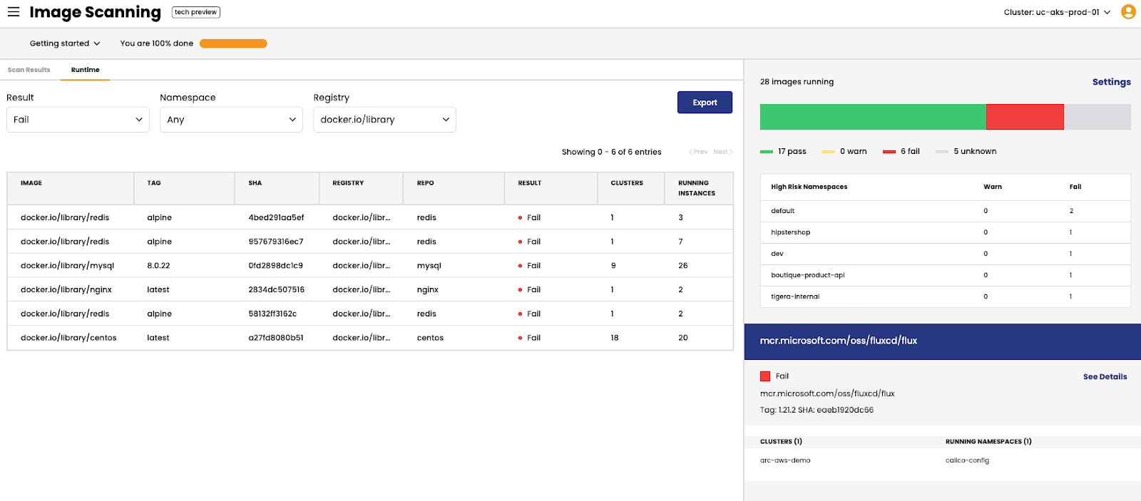Click the 0 warn legend entry
This screenshot has width=1141, height=501.
coord(845,151)
